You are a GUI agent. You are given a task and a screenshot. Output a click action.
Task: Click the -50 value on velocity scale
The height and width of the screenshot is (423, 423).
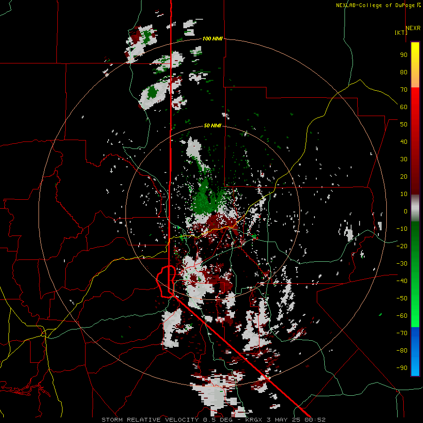tap(402, 298)
